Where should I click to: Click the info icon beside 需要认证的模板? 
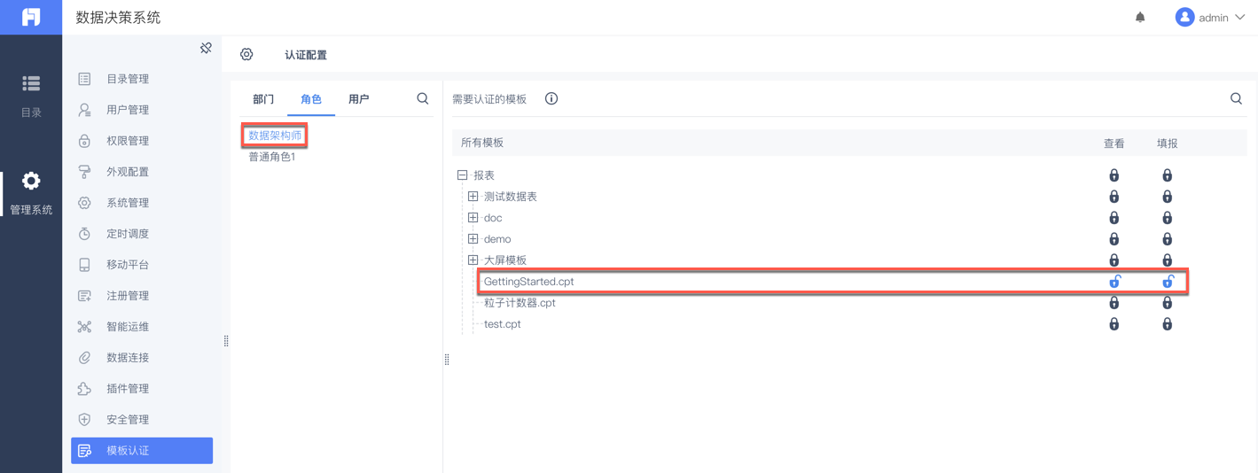point(551,98)
